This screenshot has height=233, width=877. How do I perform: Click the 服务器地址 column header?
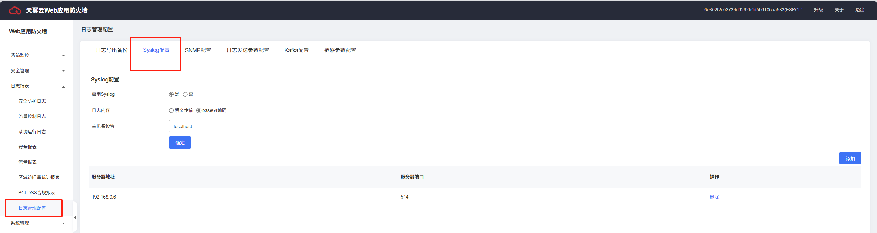(103, 177)
